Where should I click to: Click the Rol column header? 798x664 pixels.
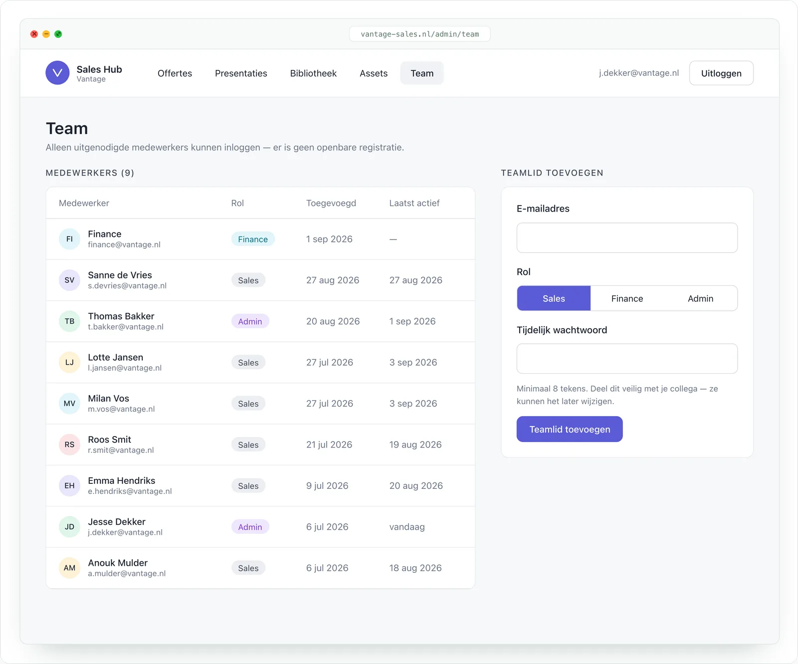click(x=237, y=203)
